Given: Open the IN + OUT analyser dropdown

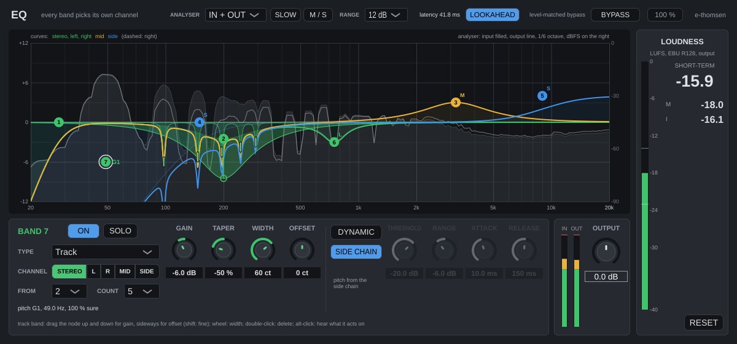Looking at the screenshot, I should (236, 15).
